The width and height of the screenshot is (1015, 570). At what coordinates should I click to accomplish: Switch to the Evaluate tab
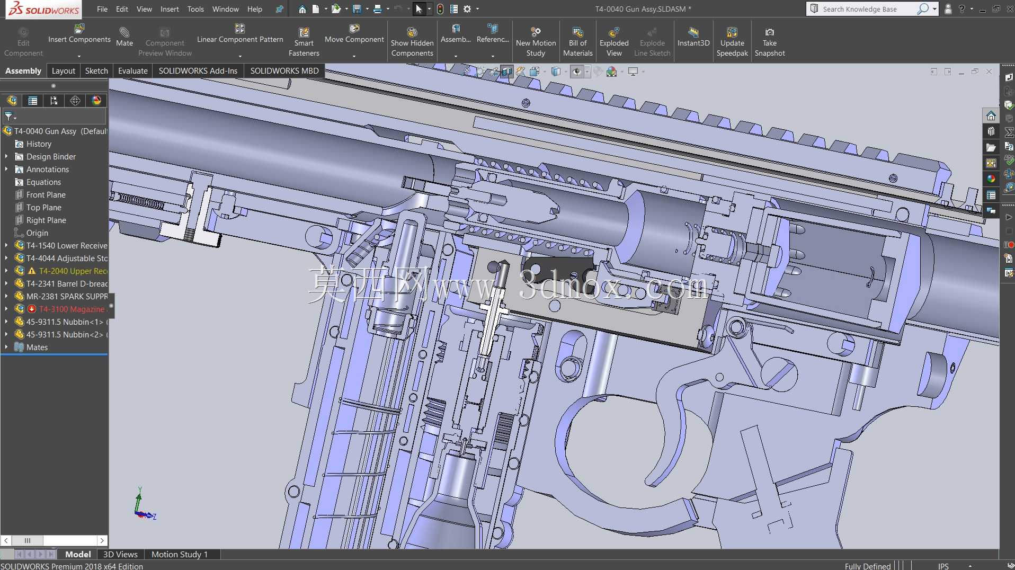tap(132, 71)
